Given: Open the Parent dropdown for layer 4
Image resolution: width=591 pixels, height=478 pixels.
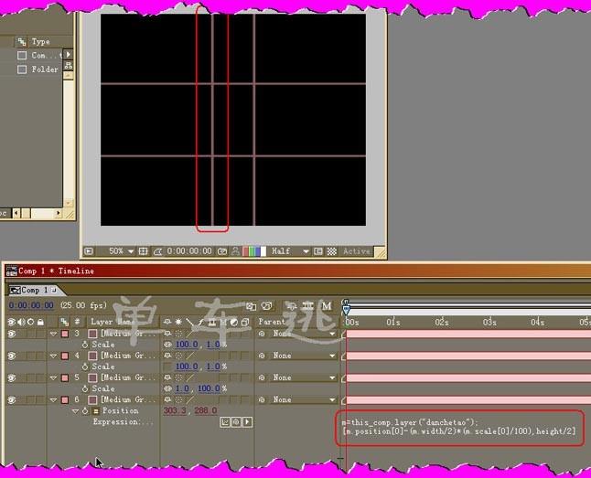Looking at the screenshot, I should pos(333,356).
